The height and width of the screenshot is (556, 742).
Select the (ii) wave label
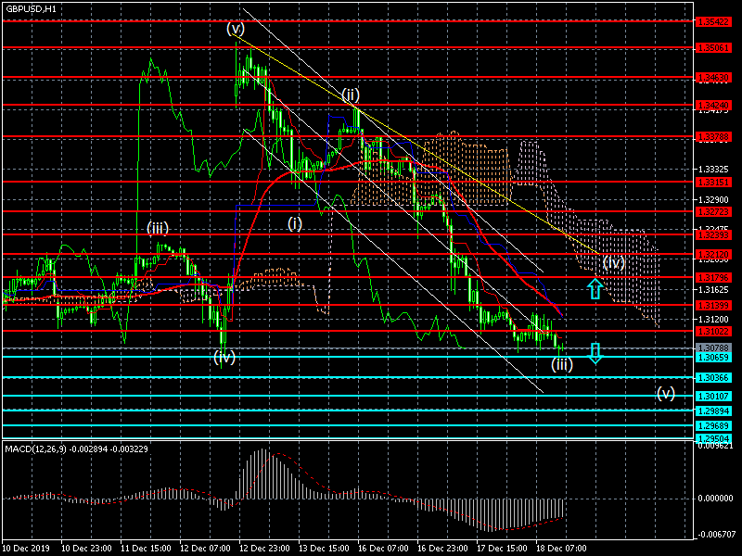click(350, 95)
